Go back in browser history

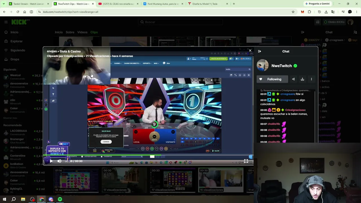point(4,12)
